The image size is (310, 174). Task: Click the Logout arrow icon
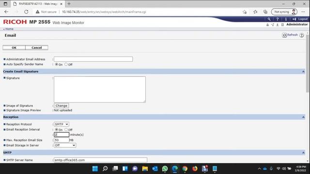click(294, 19)
